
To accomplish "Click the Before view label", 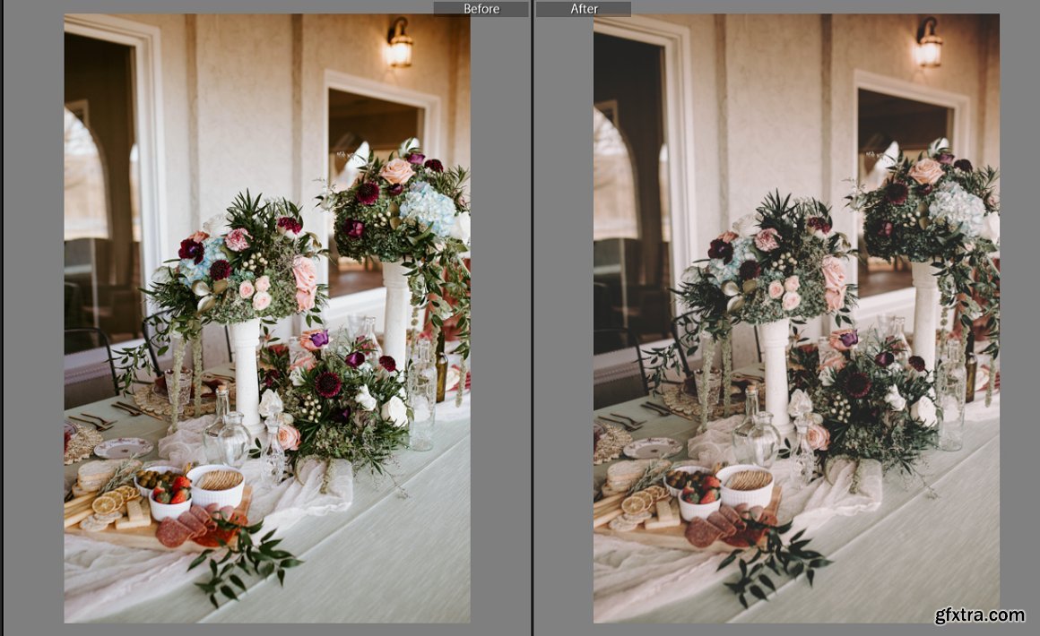I will coord(481,9).
